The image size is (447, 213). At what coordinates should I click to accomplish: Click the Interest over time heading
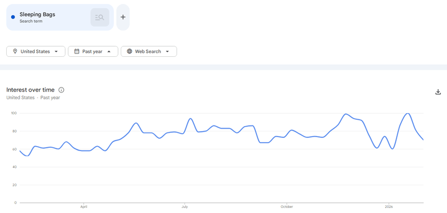click(30, 90)
